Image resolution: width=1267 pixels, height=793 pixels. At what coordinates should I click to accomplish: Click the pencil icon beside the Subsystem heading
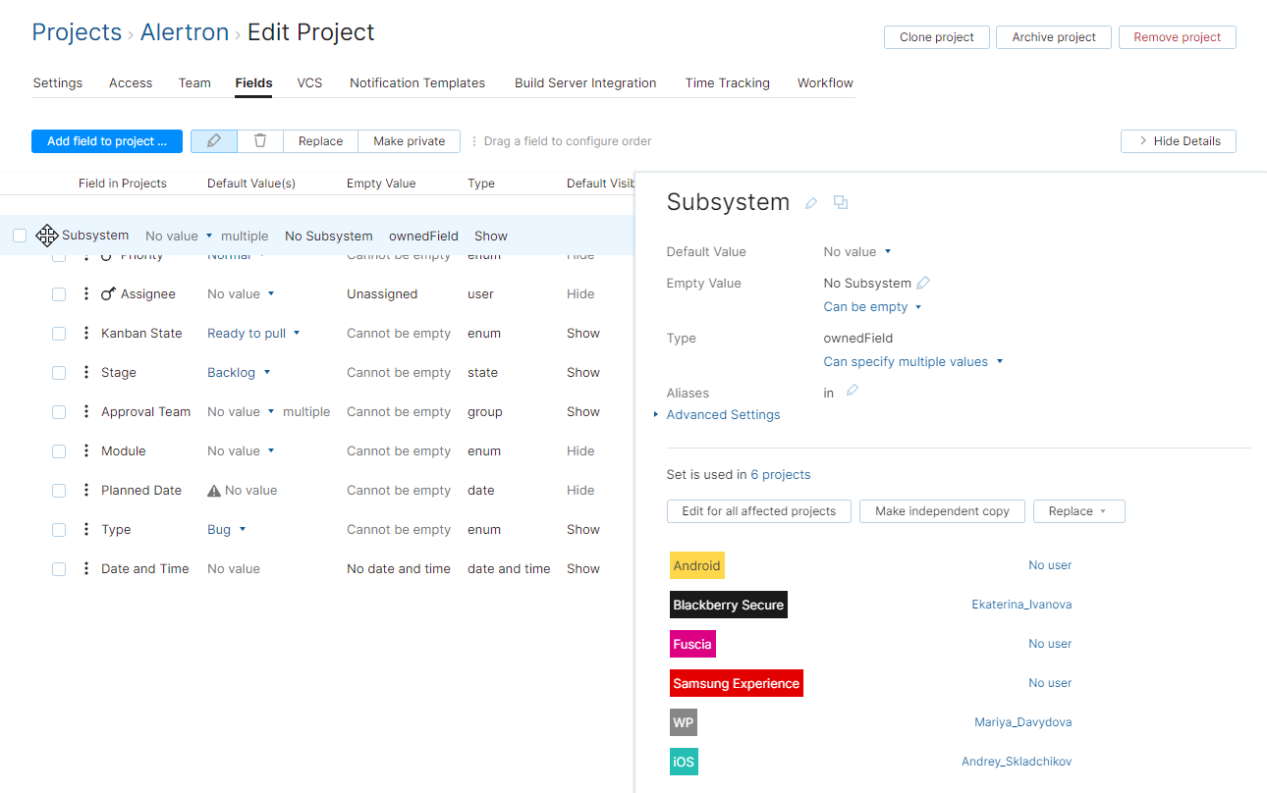click(x=810, y=201)
